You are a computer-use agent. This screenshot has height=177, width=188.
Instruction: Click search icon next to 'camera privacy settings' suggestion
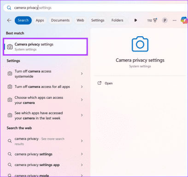coord(10,154)
